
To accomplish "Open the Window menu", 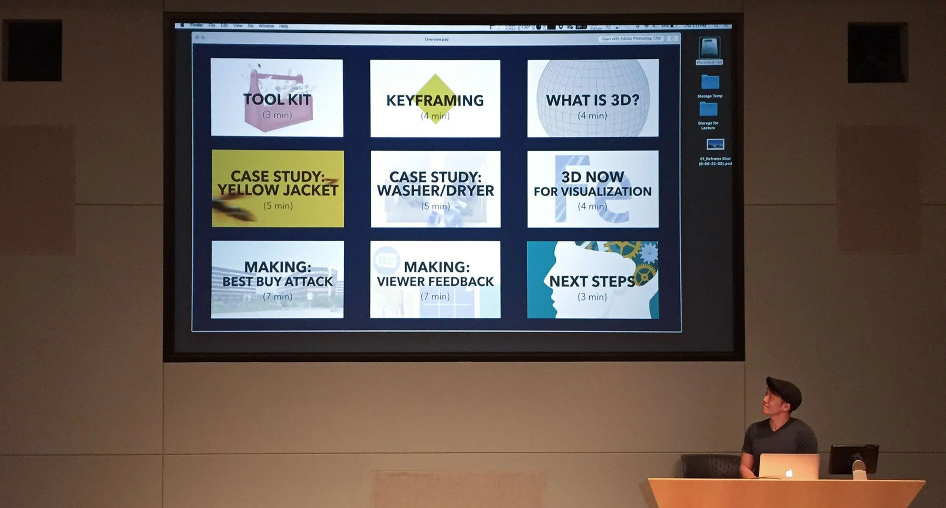I will point(266,26).
